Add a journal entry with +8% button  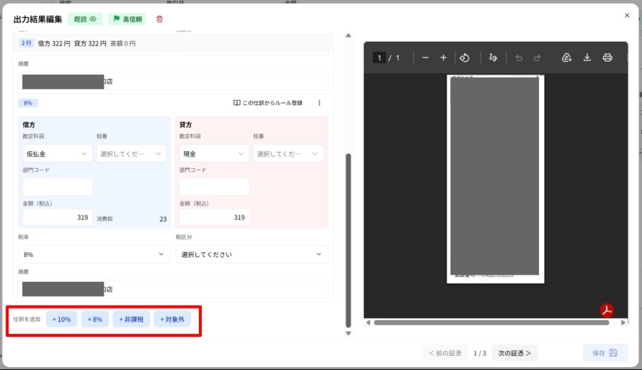pyautogui.click(x=95, y=319)
